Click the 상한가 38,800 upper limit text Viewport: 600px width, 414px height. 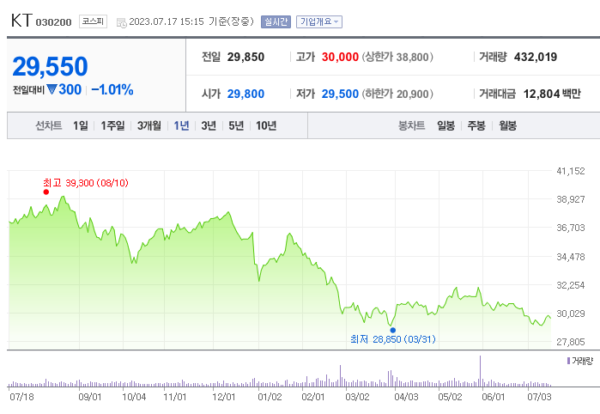pos(397,57)
